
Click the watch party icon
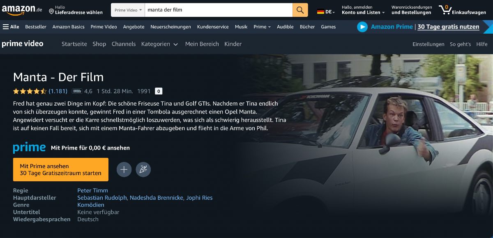(x=143, y=169)
